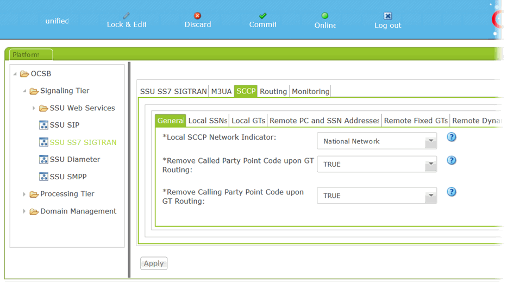Click the vertical pane splitter bar

129,170
